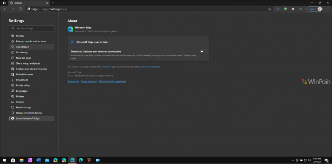Click the Microsoft Edge beta logo
Screen dimensions: 332x164
(x=70, y=29)
